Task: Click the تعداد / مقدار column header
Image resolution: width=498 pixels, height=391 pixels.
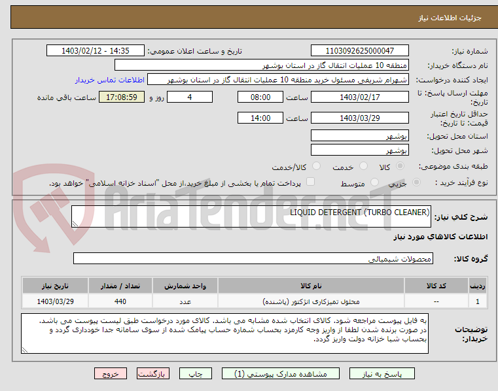Action: 120,286
